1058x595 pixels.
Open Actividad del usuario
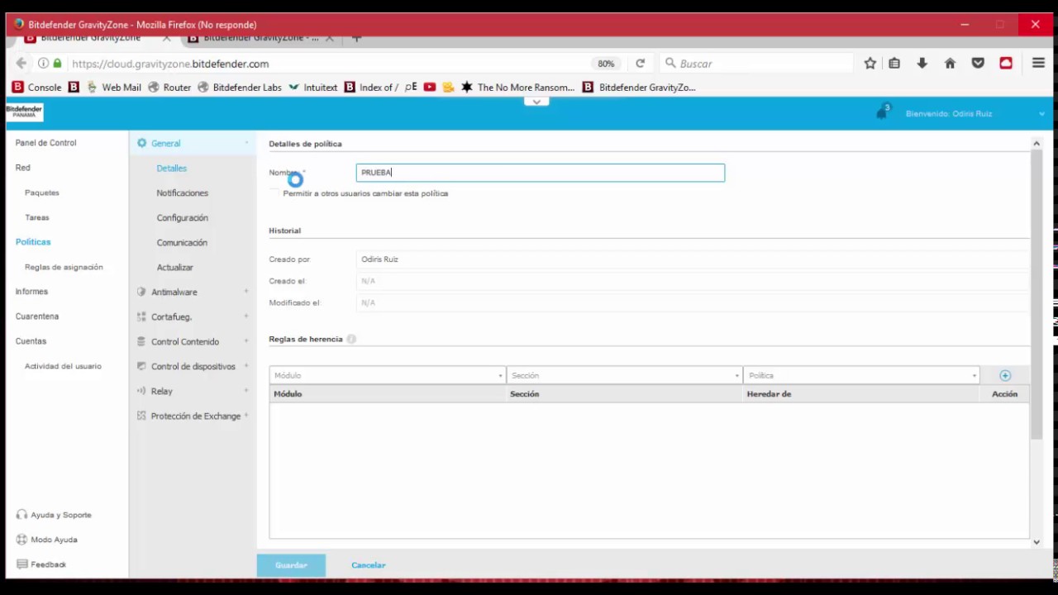tap(63, 366)
